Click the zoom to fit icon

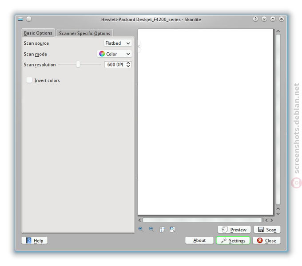tap(172, 229)
